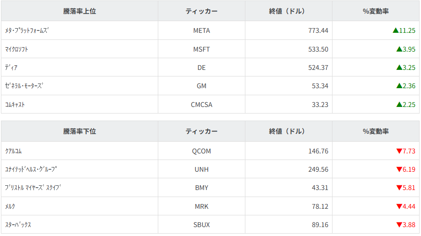Open the スターバックス company name

pos(18,225)
